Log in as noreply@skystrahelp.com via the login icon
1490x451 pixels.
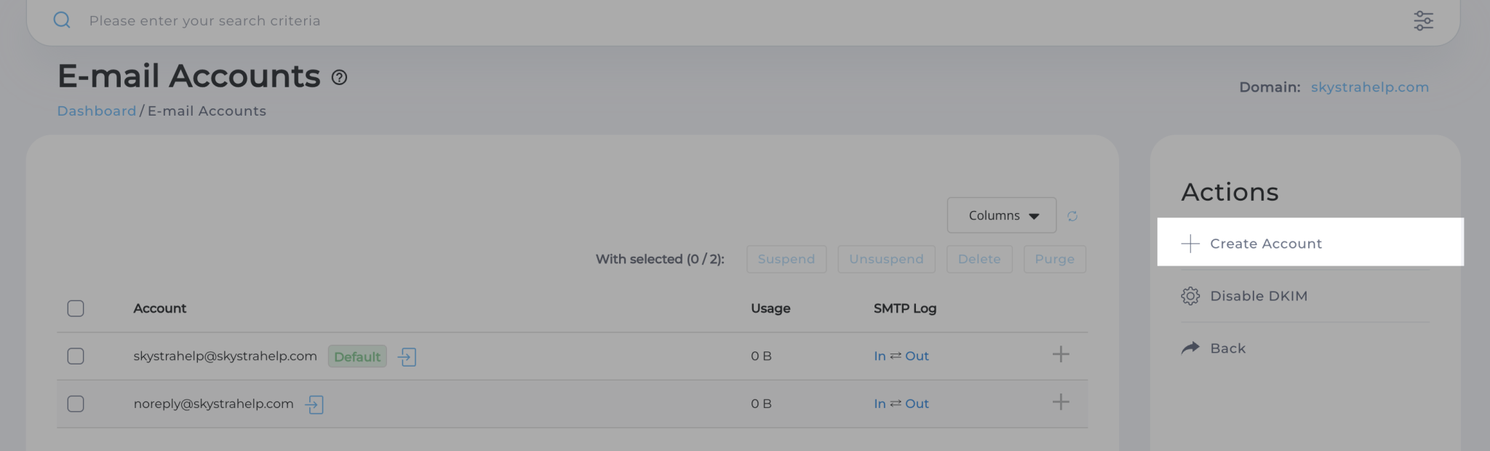click(314, 404)
